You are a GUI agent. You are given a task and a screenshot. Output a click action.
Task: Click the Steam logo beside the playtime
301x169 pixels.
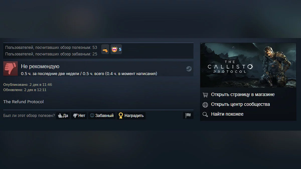point(189,69)
